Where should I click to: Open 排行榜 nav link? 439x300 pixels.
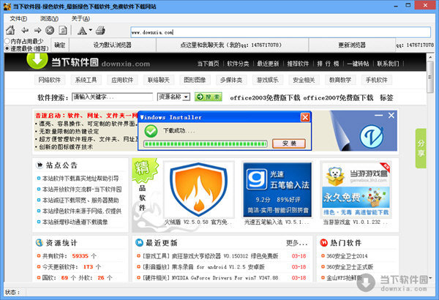[328, 64]
